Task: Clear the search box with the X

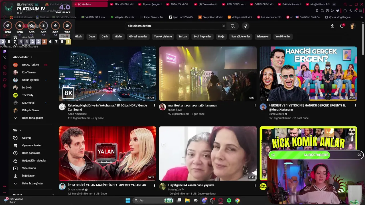Action: (x=224, y=26)
